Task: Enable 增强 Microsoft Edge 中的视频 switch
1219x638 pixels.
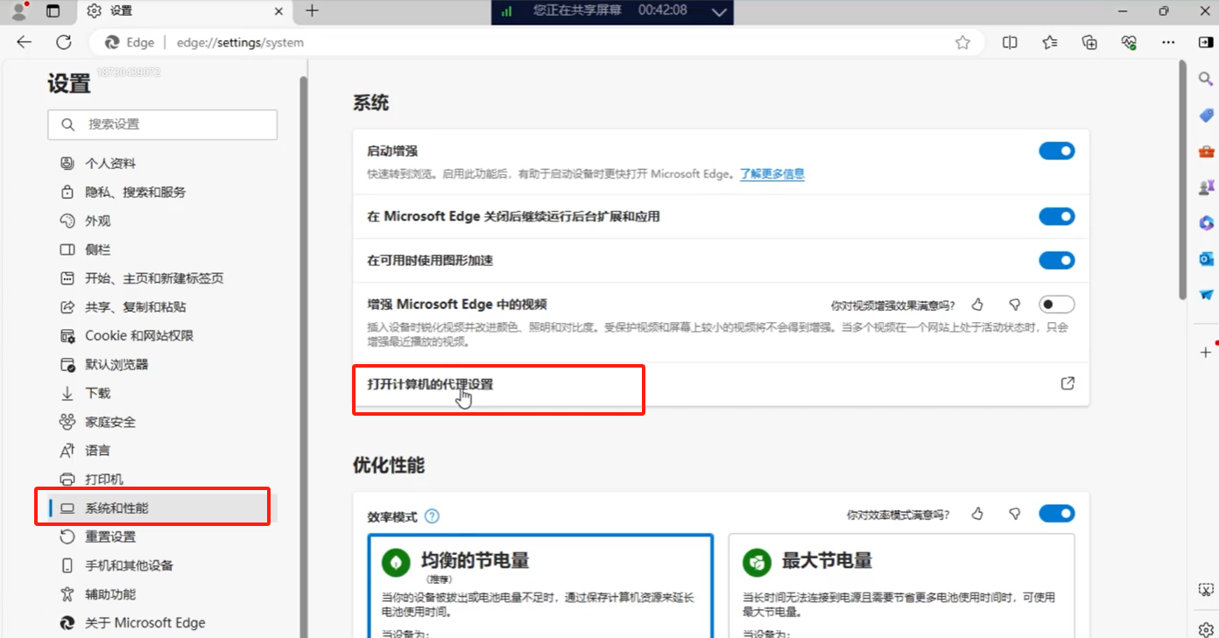Action: click(x=1057, y=305)
